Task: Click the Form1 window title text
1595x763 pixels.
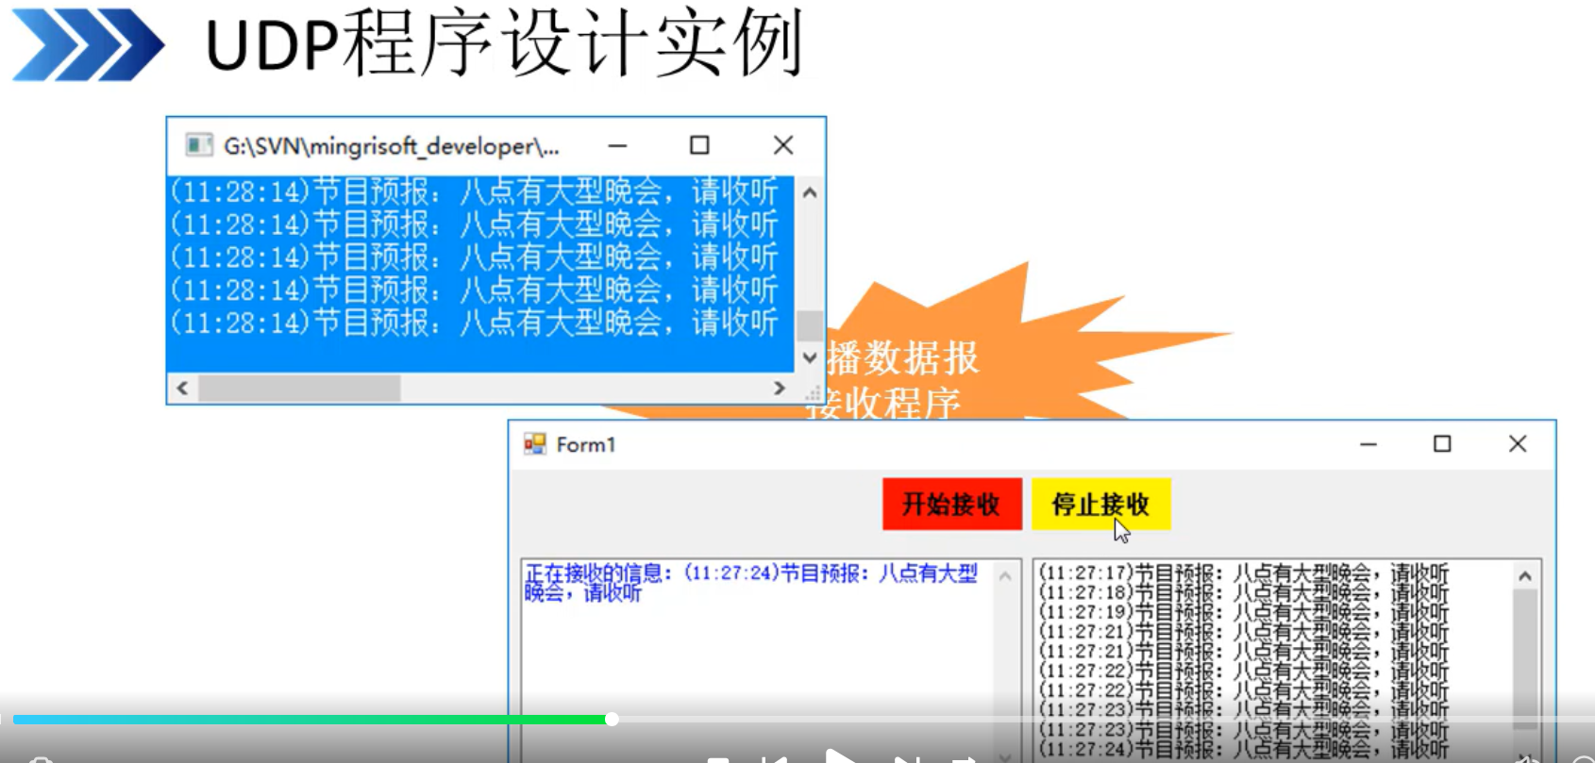Action: [585, 444]
